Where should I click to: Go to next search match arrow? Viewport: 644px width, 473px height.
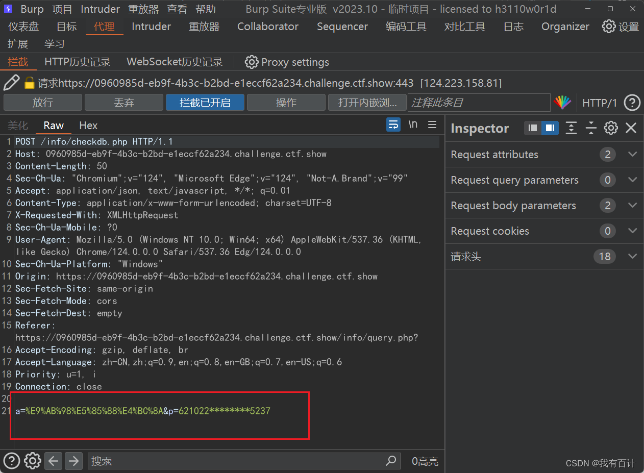74,461
